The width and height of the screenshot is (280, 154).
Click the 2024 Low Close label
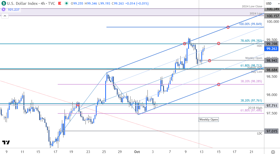click(252, 6)
